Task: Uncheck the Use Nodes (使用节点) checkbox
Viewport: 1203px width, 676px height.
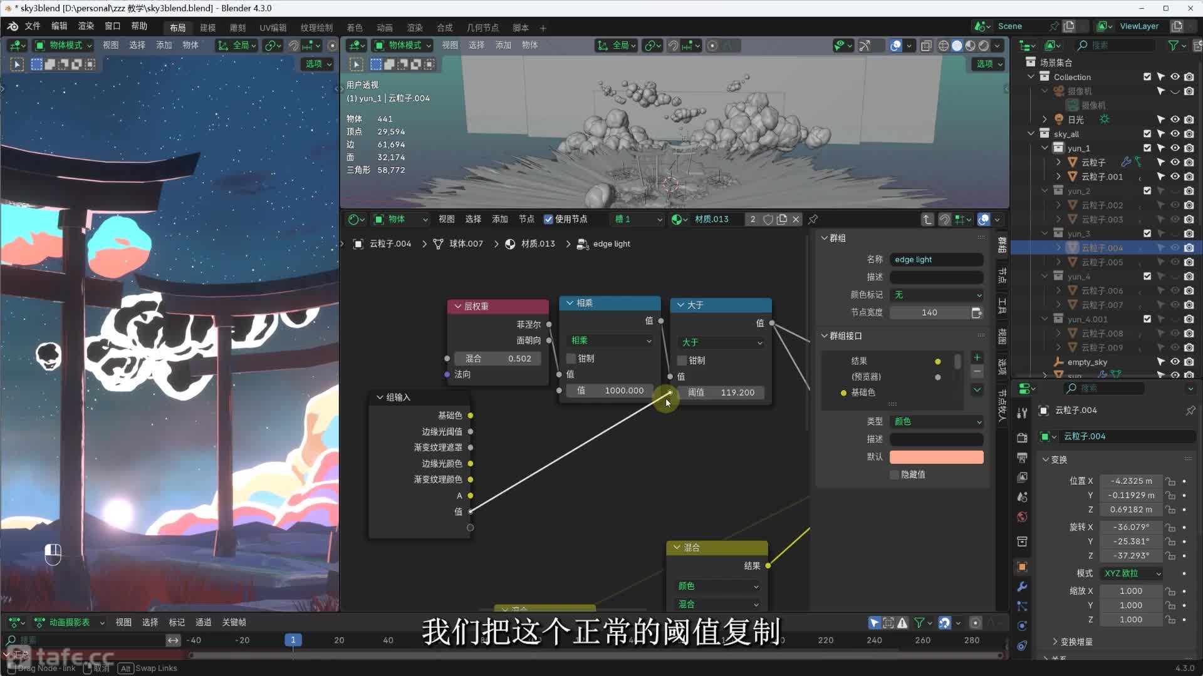Action: pos(548,219)
